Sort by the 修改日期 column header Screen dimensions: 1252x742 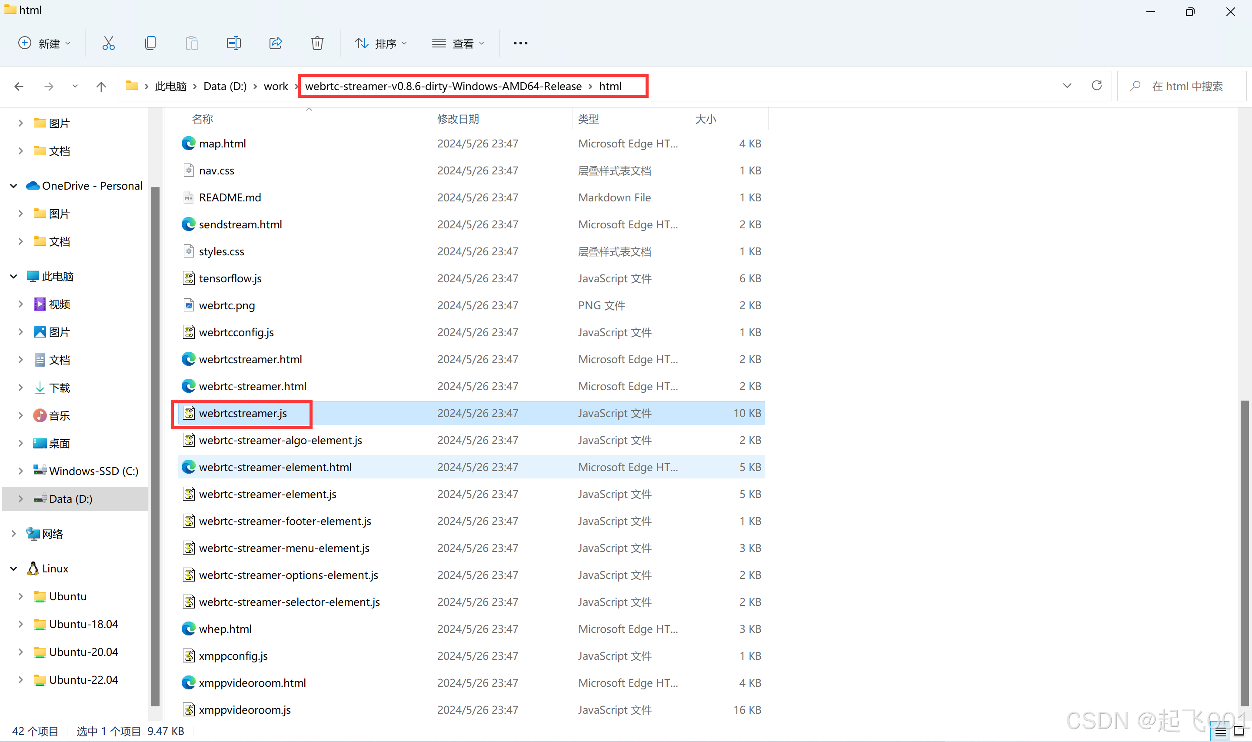tap(458, 119)
